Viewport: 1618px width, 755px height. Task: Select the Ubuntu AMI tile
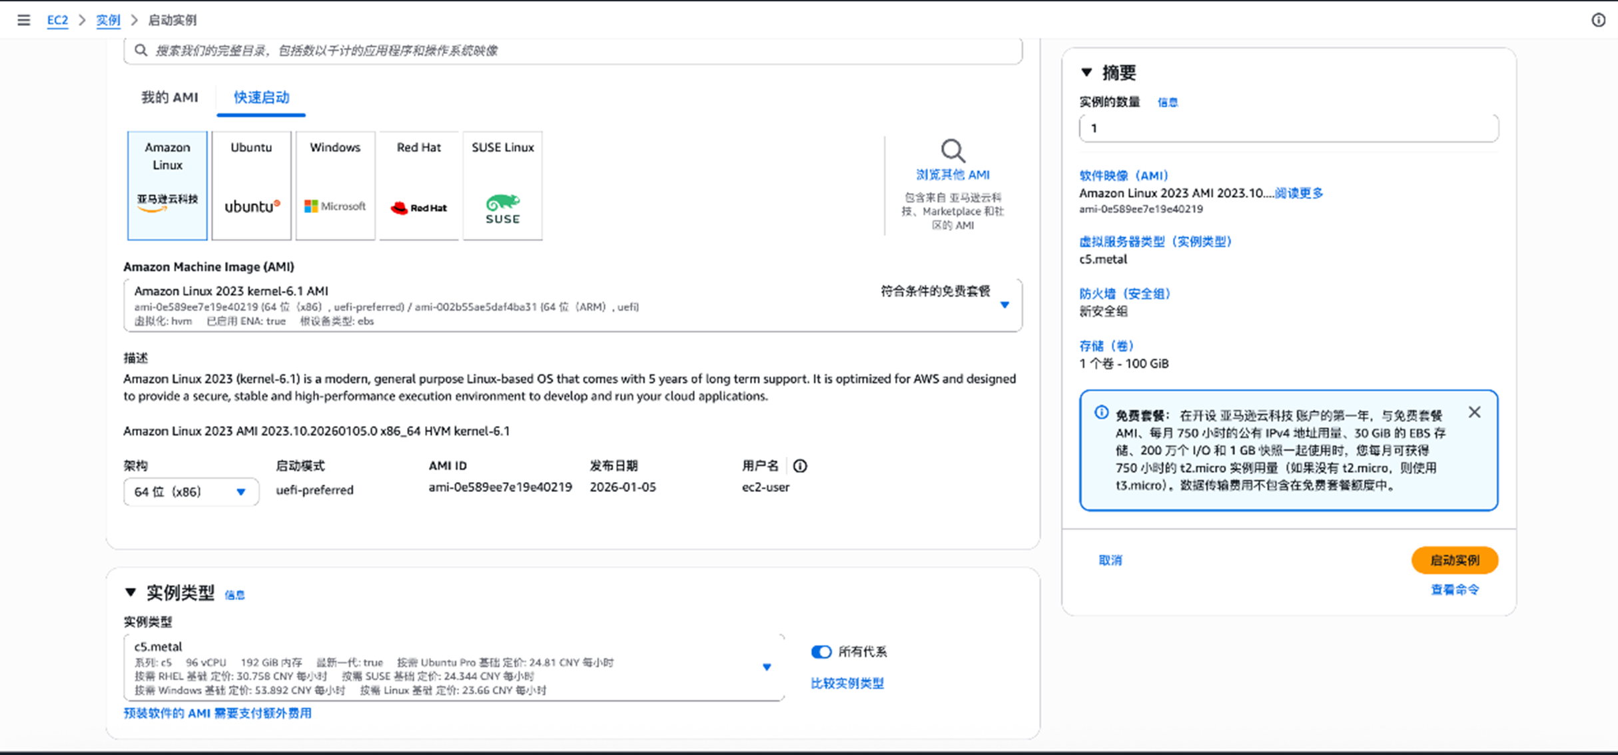[251, 185]
